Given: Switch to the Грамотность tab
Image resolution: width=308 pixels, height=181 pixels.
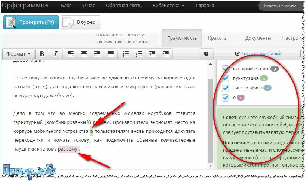Looking at the screenshot, I should pyautogui.click(x=182, y=38).
